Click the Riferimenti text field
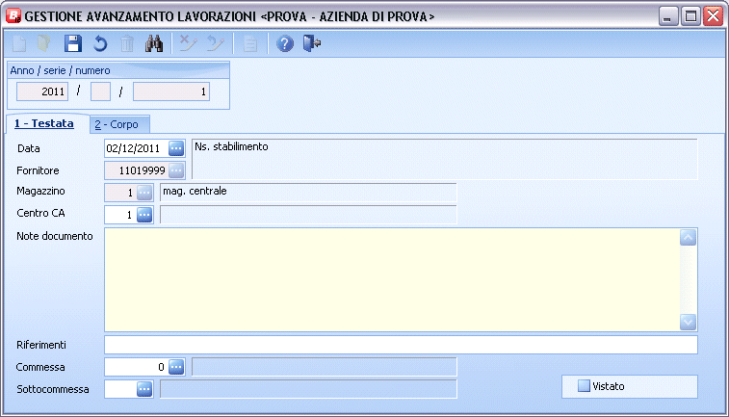Screen dimensions: 729x417 [x=401, y=345]
